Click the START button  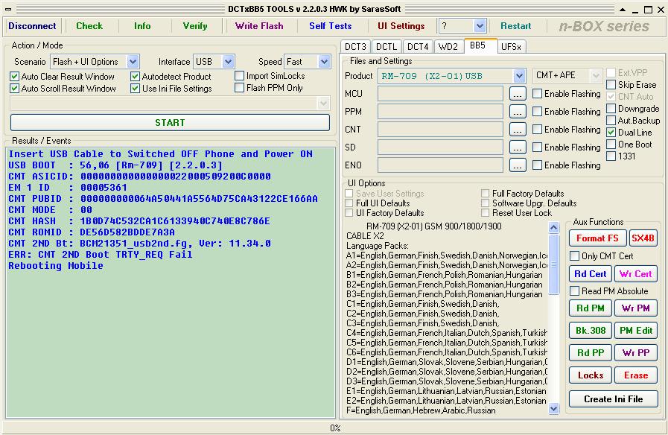point(170,123)
